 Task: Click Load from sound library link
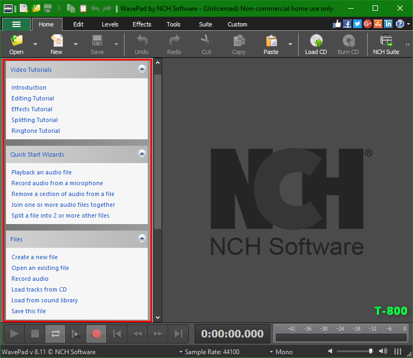point(45,300)
